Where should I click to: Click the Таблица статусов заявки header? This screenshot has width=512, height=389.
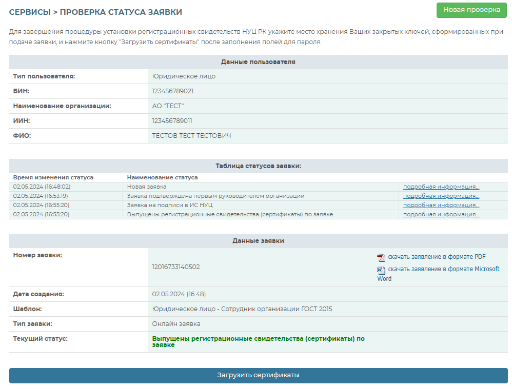pyautogui.click(x=258, y=166)
